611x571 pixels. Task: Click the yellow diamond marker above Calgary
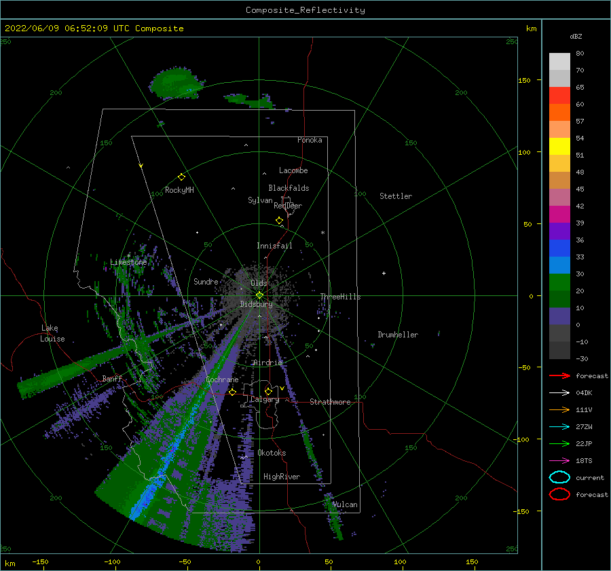(x=268, y=391)
